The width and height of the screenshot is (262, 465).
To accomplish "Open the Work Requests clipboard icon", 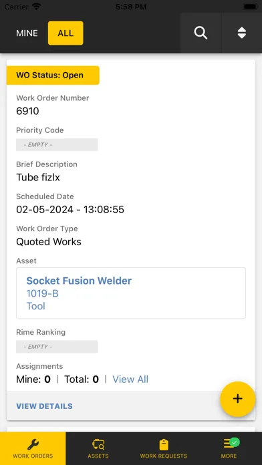I will pyautogui.click(x=164, y=444).
